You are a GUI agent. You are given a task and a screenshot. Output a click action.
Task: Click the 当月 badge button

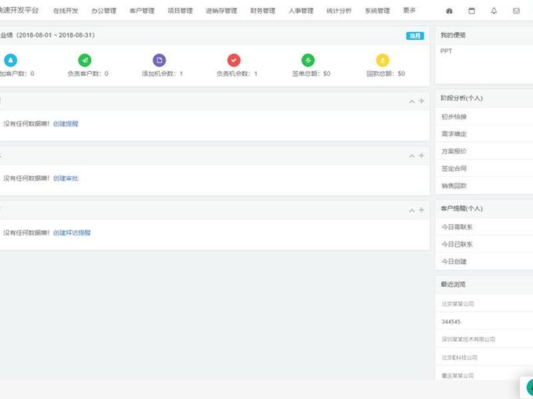click(x=415, y=36)
